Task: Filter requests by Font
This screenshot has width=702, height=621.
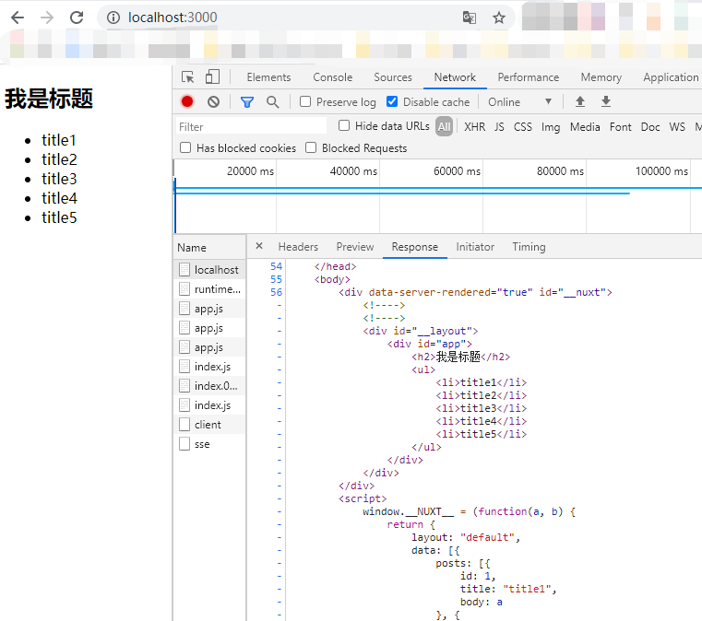Action: [x=621, y=127]
